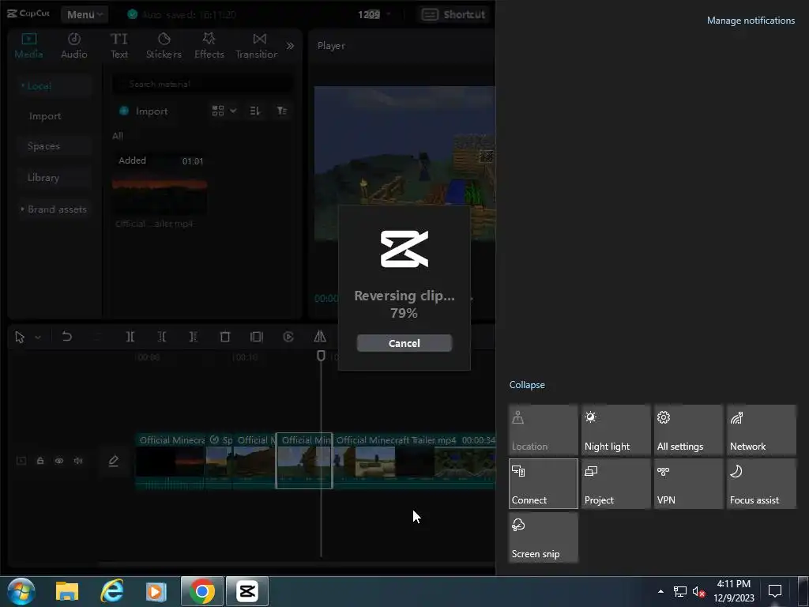Select Import in the left sidebar
Screen dimensions: 809x607
tap(45, 116)
